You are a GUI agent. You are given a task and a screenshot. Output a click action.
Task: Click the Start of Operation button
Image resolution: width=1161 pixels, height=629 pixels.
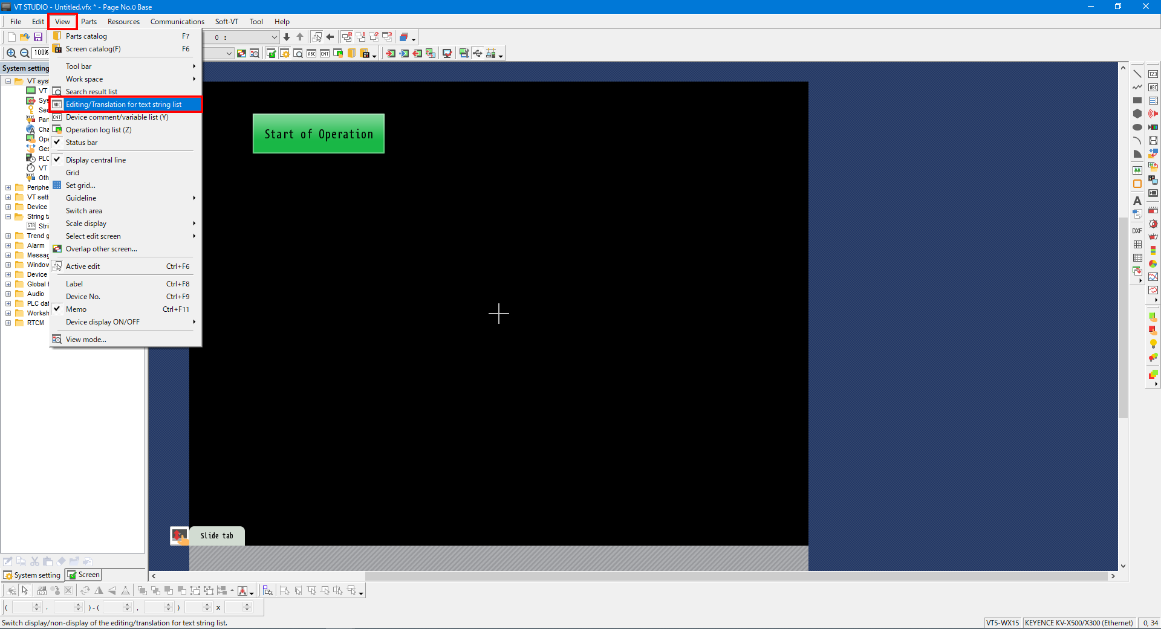pyautogui.click(x=319, y=134)
